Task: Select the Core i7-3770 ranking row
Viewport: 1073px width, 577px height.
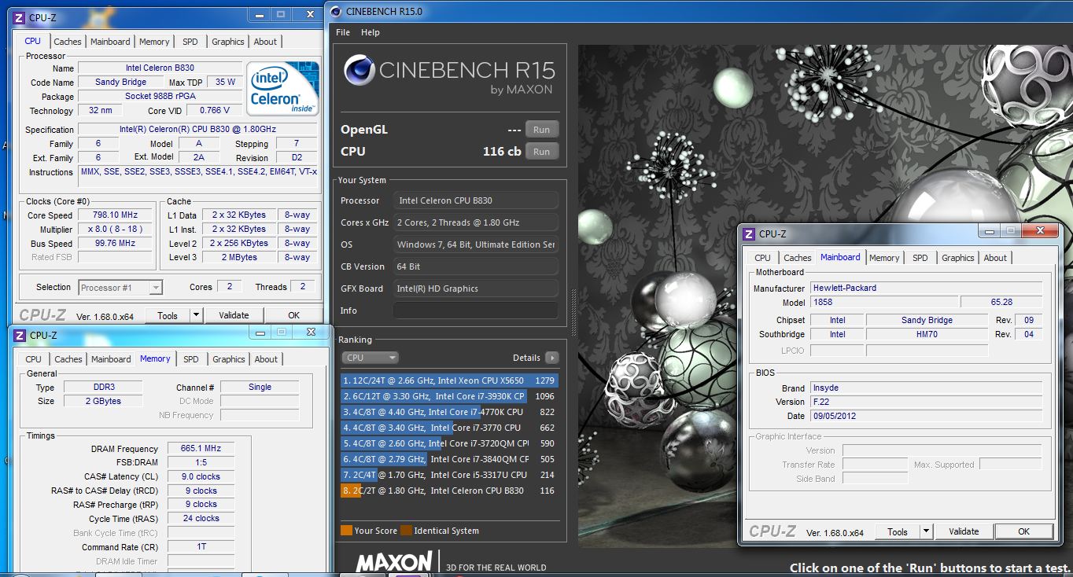Action: [449, 428]
